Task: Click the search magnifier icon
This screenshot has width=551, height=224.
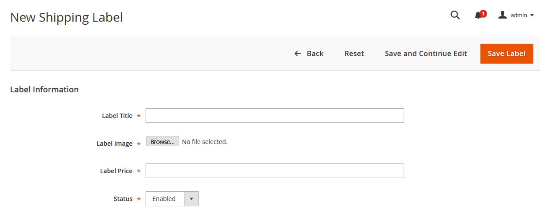Action: point(455,15)
